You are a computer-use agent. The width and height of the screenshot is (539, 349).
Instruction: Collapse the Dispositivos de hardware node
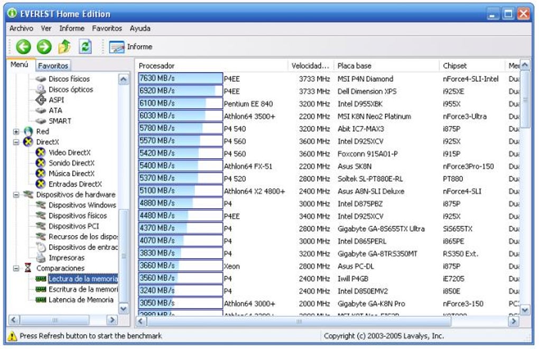pos(16,195)
